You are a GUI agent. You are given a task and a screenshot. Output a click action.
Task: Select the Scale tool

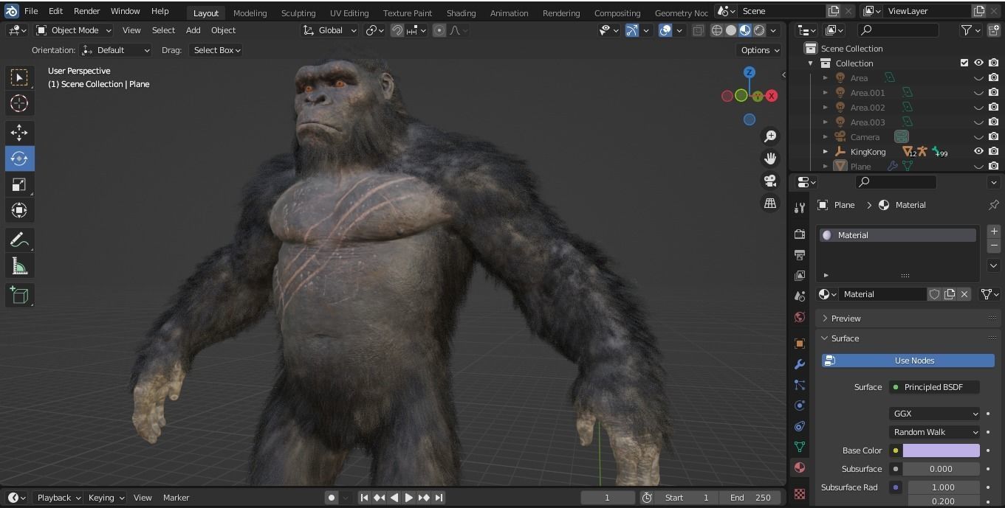19,184
